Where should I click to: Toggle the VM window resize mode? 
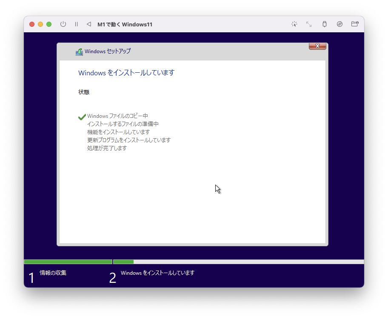[309, 24]
